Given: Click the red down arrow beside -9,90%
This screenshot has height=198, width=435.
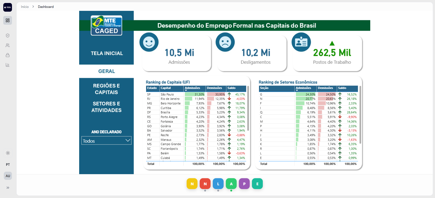Looking at the screenshot, I should click(x=340, y=117).
